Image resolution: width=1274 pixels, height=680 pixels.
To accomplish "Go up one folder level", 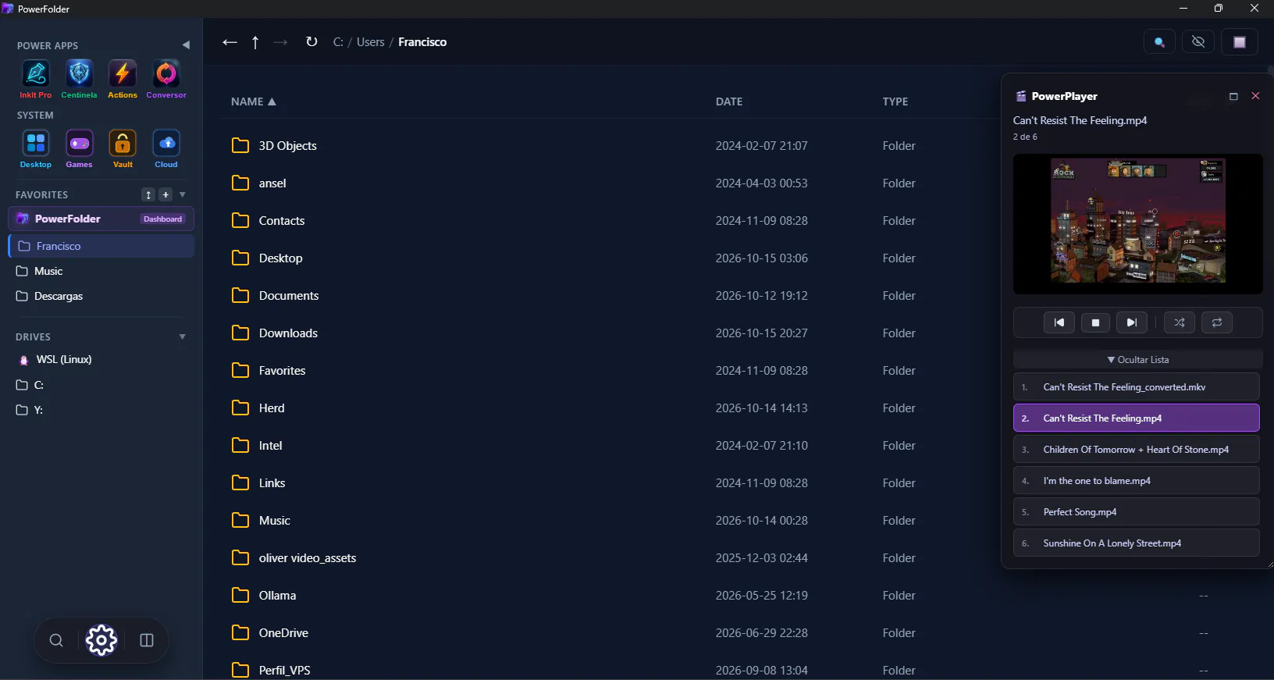I will [255, 42].
